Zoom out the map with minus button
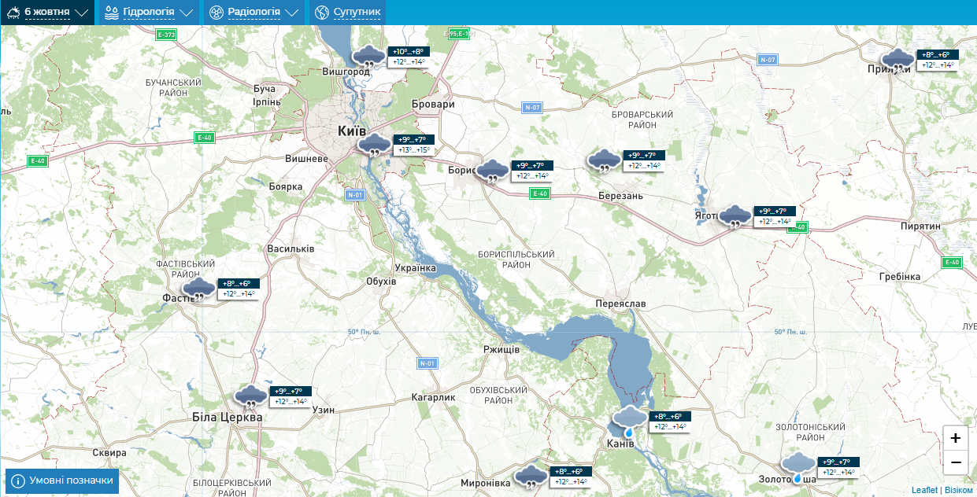The width and height of the screenshot is (977, 497). click(955, 462)
